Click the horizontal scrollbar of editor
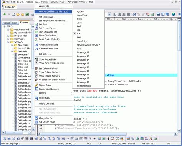 [108, 134]
